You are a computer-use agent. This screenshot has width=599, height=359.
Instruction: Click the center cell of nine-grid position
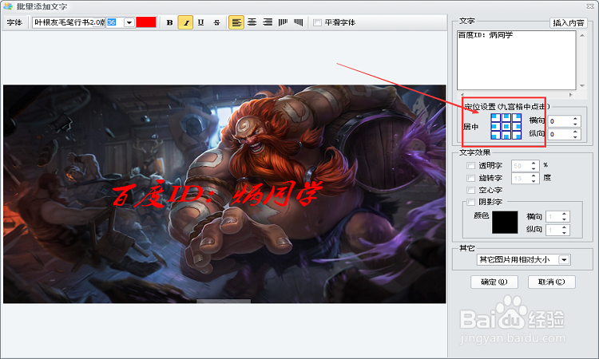click(x=506, y=126)
